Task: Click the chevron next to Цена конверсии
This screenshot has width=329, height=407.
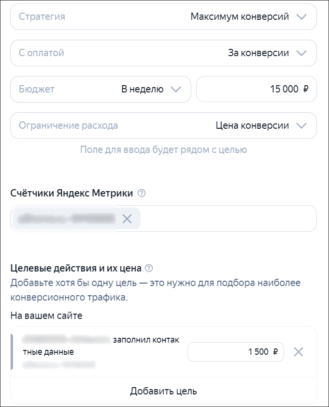Action: [x=303, y=125]
